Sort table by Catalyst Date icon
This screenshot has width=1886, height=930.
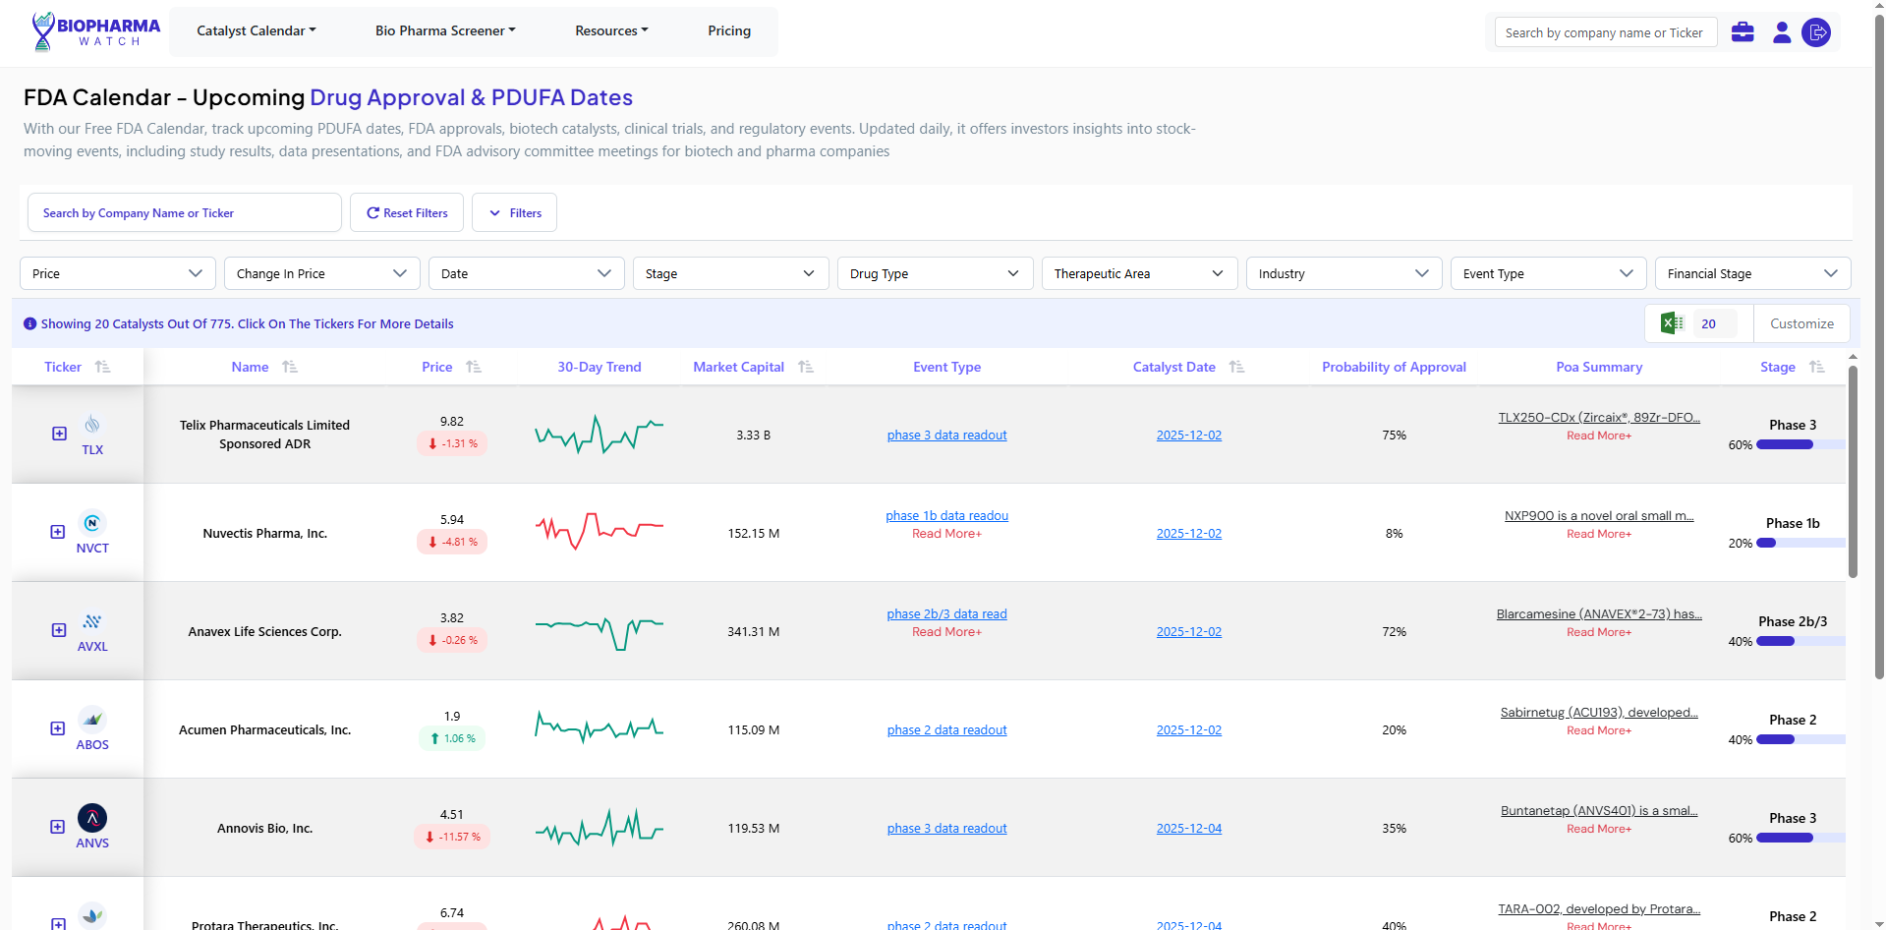click(x=1237, y=367)
